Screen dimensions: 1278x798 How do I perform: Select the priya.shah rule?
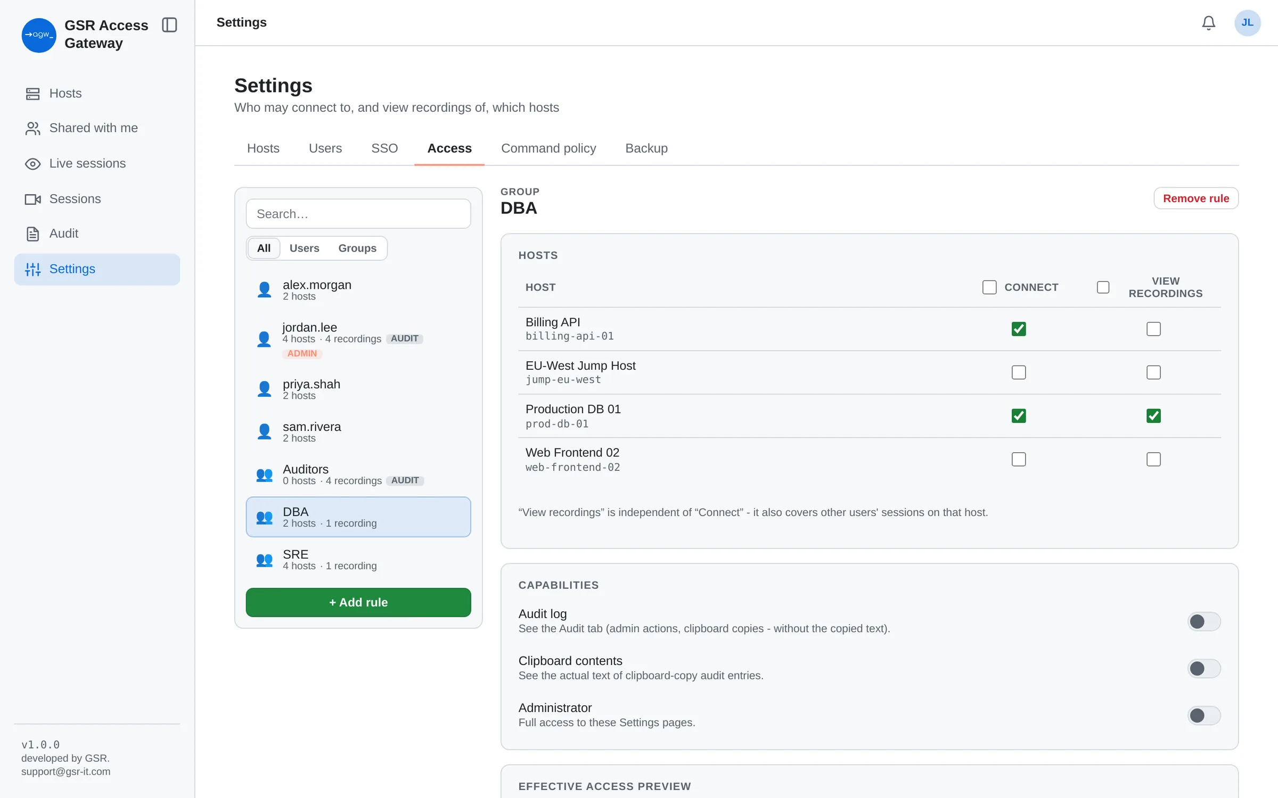point(358,389)
